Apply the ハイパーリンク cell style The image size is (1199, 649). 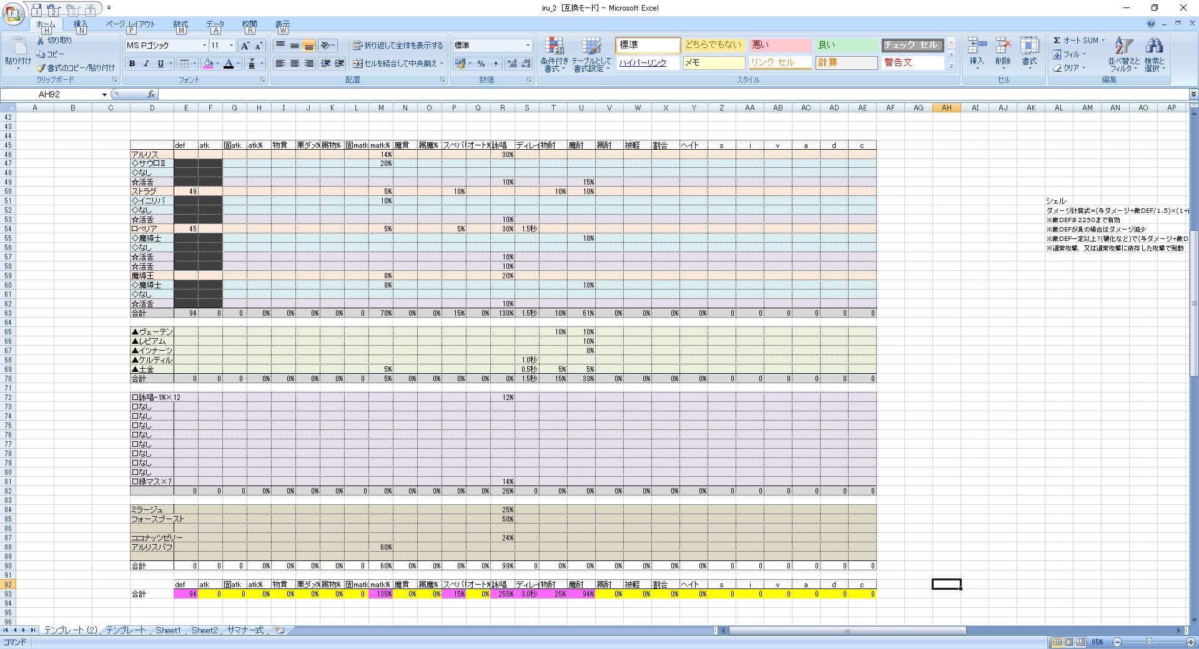(x=648, y=63)
